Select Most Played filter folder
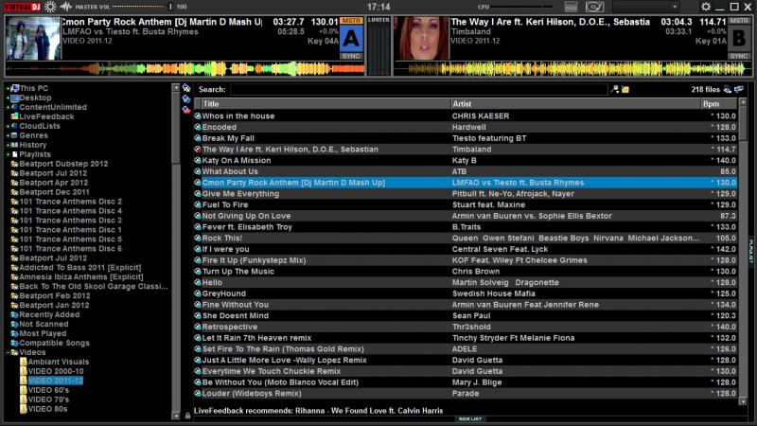Screen dimensions: 757x426 click(39, 333)
